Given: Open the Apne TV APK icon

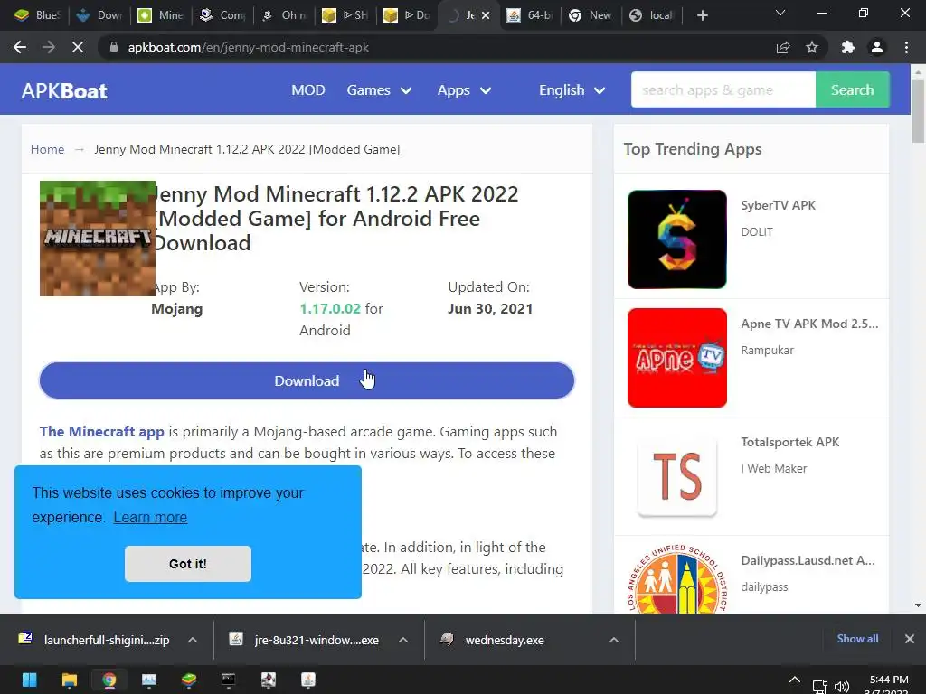Looking at the screenshot, I should pos(676,358).
